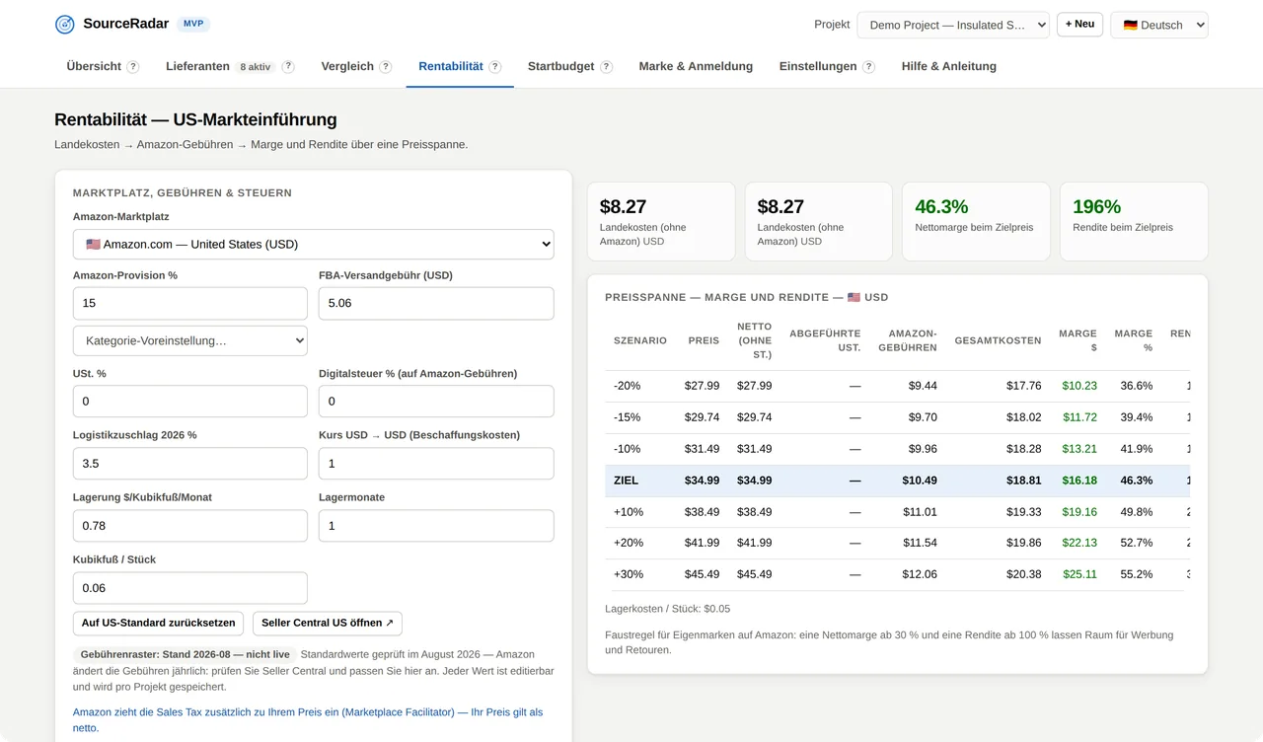Click the + Neu button

coord(1079,24)
